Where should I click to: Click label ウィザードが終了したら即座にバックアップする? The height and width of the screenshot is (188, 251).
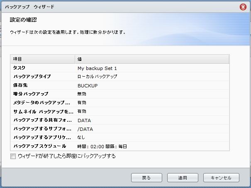[67, 156]
